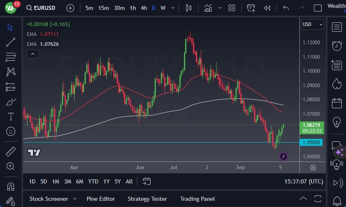Open the alerts clock icon in right sidebar
The width and height of the screenshot is (346, 207).
pyautogui.click(x=336, y=45)
